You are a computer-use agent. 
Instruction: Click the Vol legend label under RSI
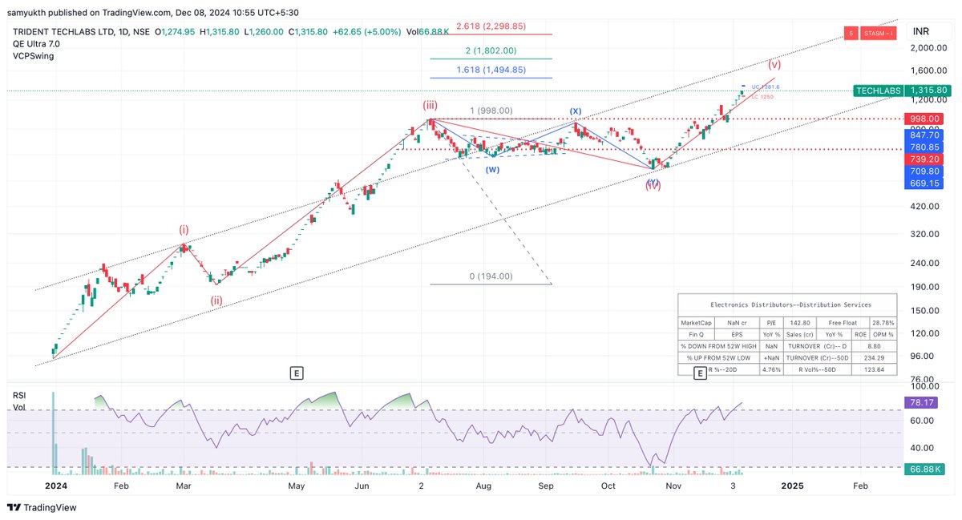pyautogui.click(x=18, y=408)
